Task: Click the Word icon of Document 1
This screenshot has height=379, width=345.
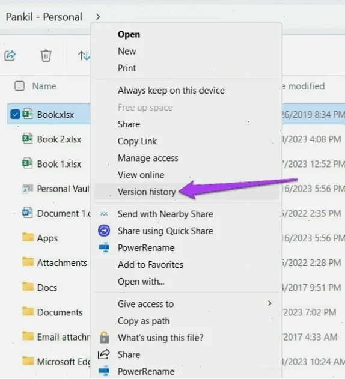Action: click(27, 213)
